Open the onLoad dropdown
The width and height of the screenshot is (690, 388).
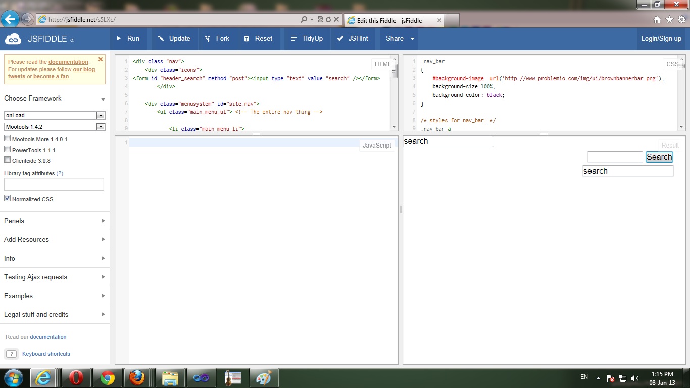[x=55, y=115]
